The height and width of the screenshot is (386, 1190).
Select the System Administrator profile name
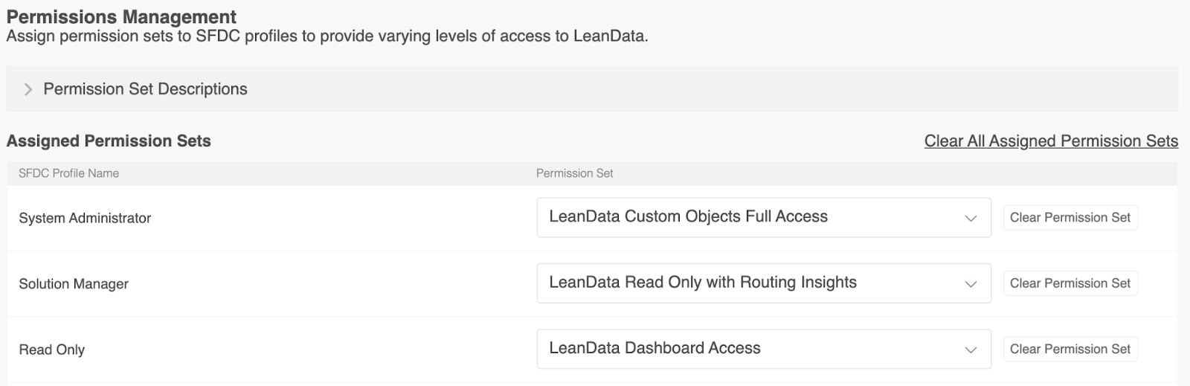pyautogui.click(x=85, y=218)
